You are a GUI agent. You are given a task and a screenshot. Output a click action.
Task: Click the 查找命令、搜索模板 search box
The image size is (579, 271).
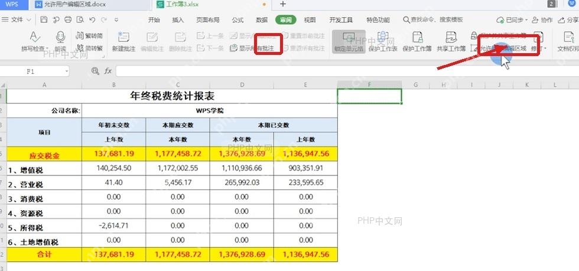click(x=432, y=19)
